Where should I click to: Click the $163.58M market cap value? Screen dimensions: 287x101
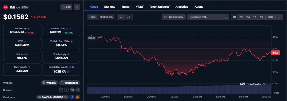[x=17, y=32]
